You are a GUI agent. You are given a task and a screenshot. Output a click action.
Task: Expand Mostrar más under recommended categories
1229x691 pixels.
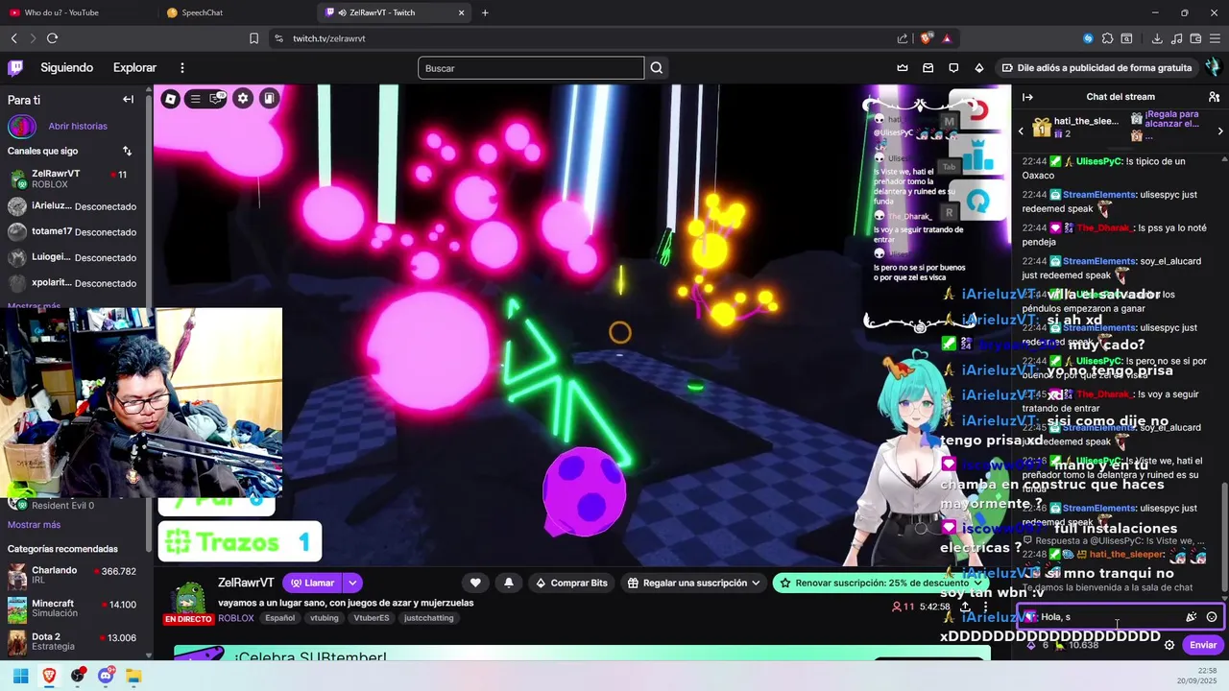(34, 525)
